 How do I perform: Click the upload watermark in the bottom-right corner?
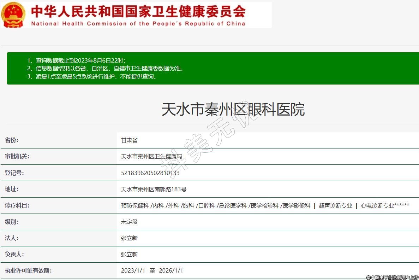392,277
